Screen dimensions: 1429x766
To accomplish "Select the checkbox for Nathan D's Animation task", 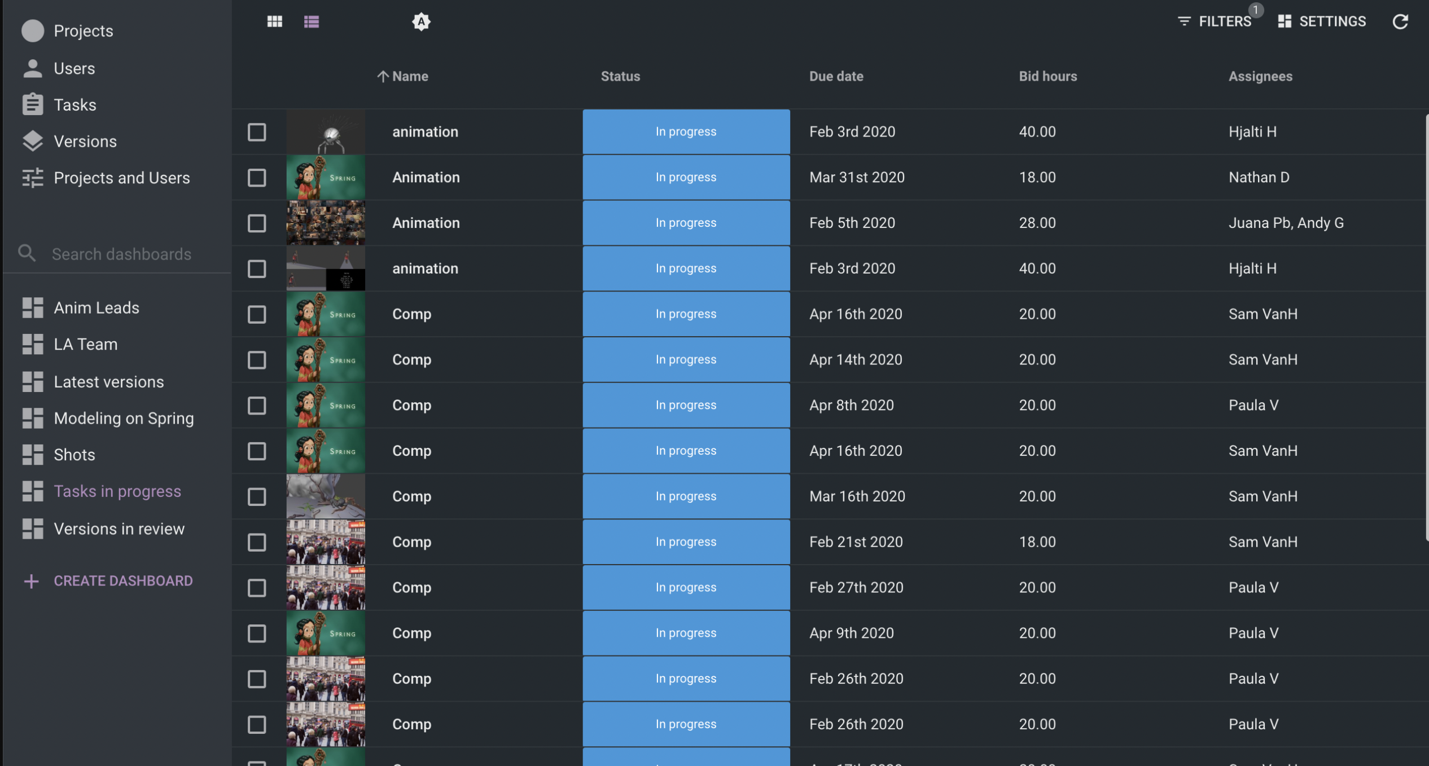I will [257, 178].
